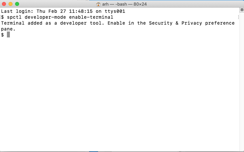Click the window title "arh — -bash — 80×24"
This screenshot has width=244, height=152.
tap(124, 4)
